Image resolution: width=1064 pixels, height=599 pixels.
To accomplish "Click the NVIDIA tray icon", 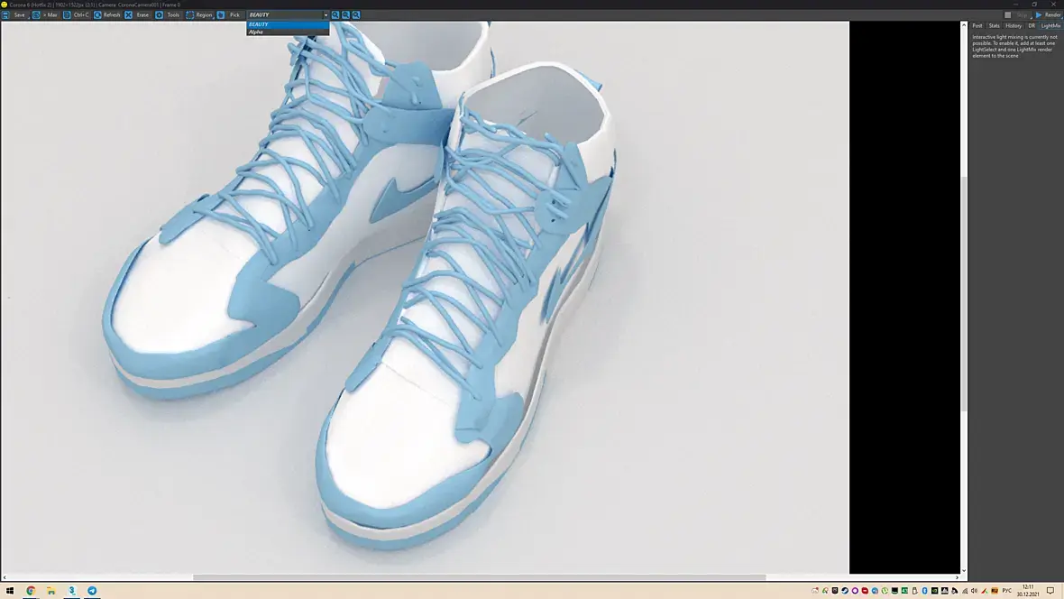I will pos(934,591).
